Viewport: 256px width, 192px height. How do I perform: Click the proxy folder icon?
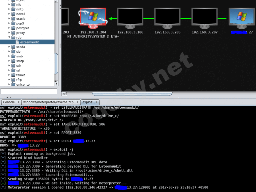pos(13,33)
